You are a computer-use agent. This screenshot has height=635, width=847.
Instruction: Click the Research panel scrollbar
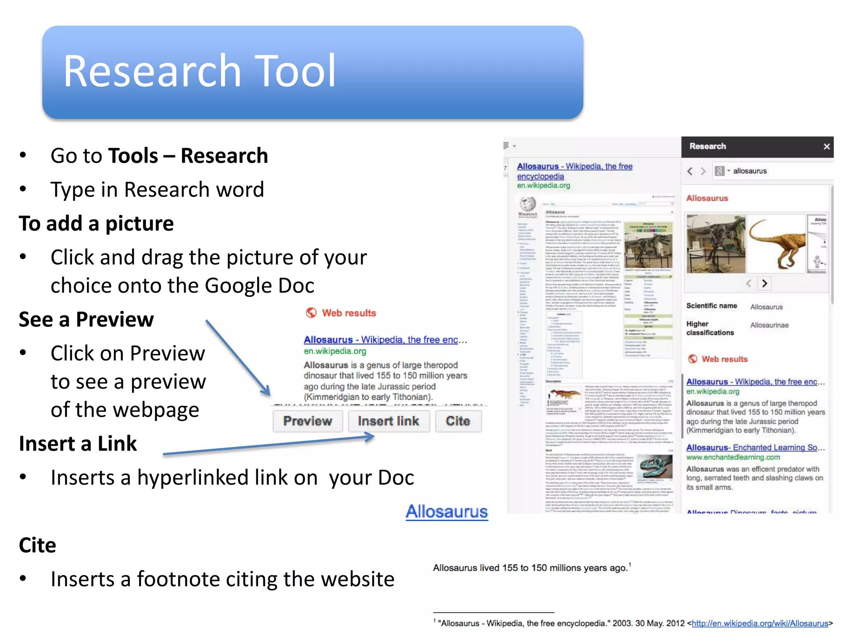coord(831,244)
